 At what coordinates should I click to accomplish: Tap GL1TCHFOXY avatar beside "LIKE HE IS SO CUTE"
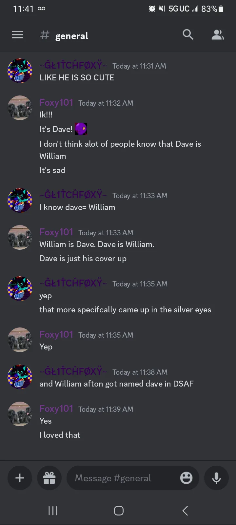[x=20, y=71]
